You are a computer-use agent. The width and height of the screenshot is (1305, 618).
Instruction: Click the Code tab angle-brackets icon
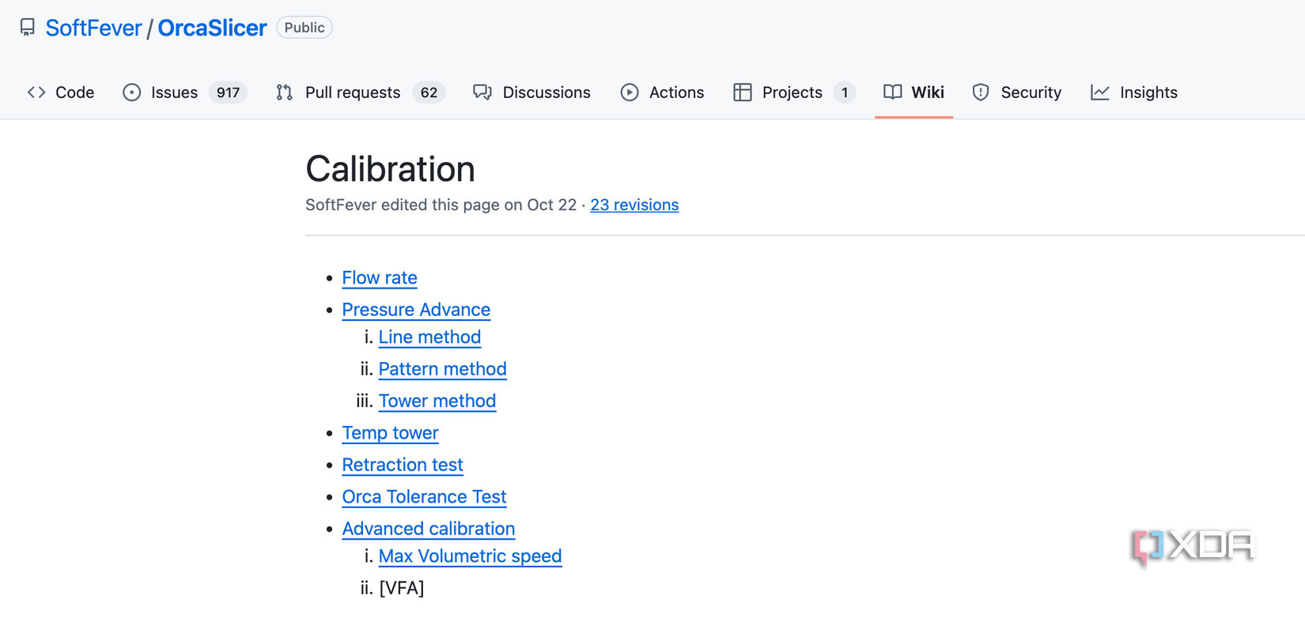point(36,92)
